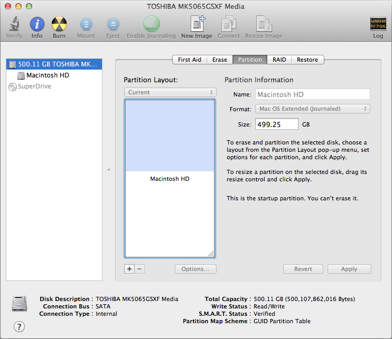Click the Convert toolbar icon
This screenshot has height=339, width=392.
tap(229, 24)
